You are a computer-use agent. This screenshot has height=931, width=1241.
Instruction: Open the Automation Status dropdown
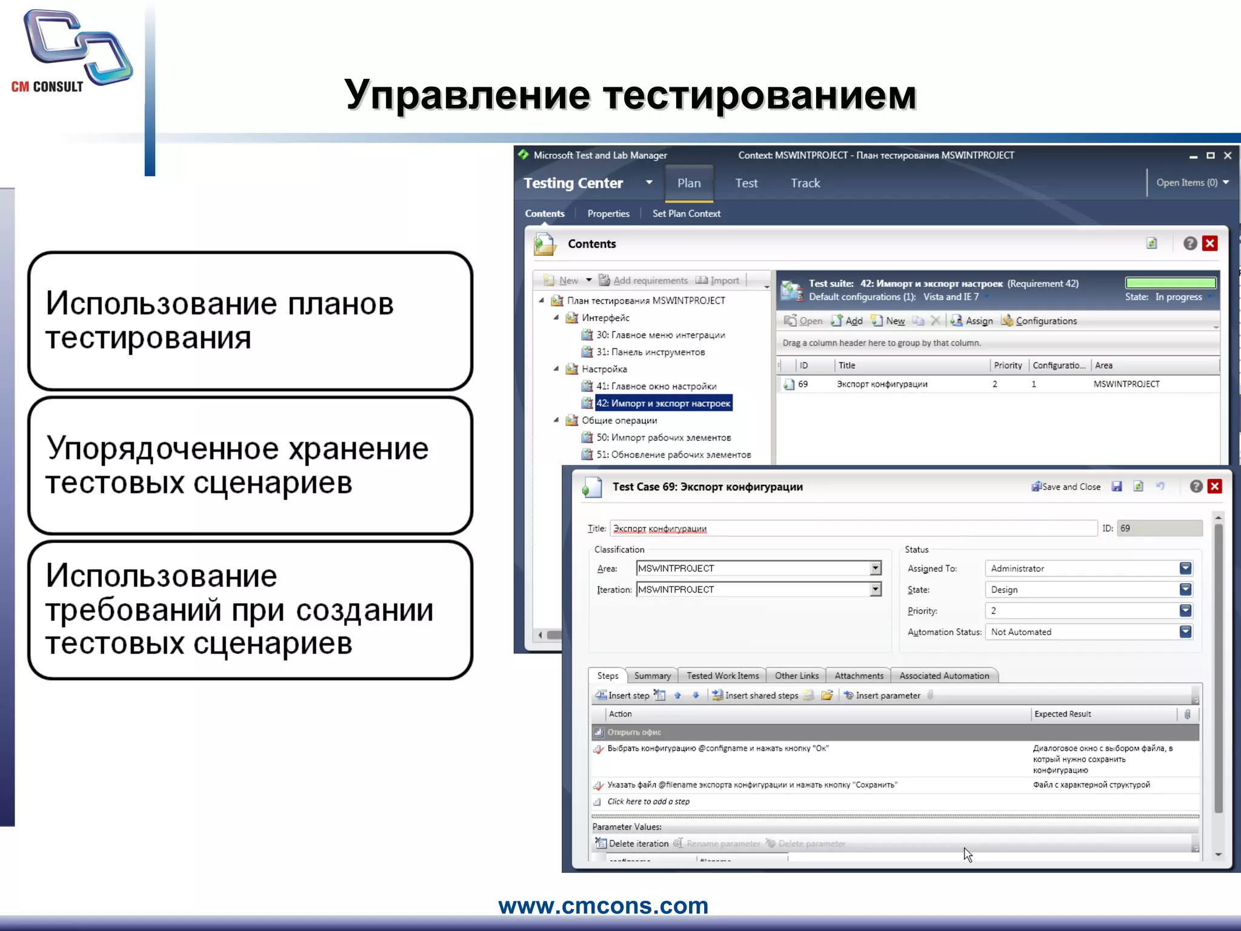point(1185,632)
